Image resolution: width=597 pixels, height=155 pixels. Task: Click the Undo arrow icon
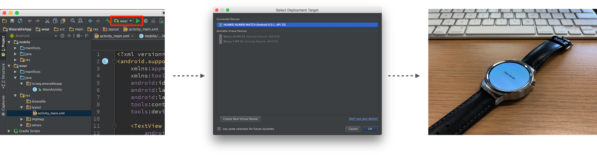30,21
